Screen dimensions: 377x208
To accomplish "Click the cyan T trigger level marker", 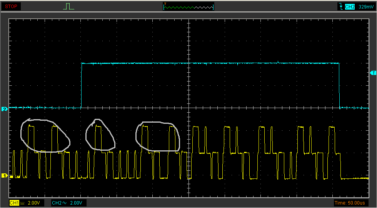I will pos(373,73).
